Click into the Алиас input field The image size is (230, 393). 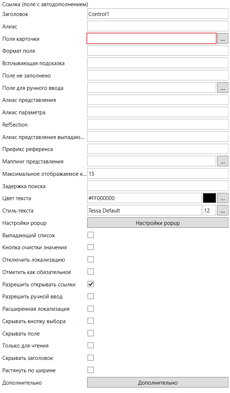click(x=158, y=26)
